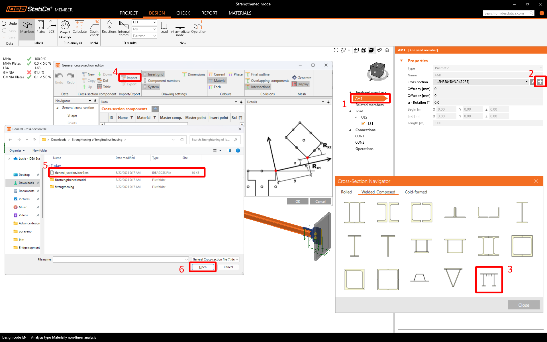Screen dimensions: 547x342
Task: Click the Open button
Action: coord(203,267)
